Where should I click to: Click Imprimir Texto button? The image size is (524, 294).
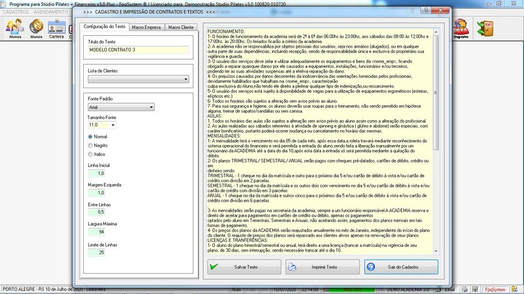click(x=322, y=267)
